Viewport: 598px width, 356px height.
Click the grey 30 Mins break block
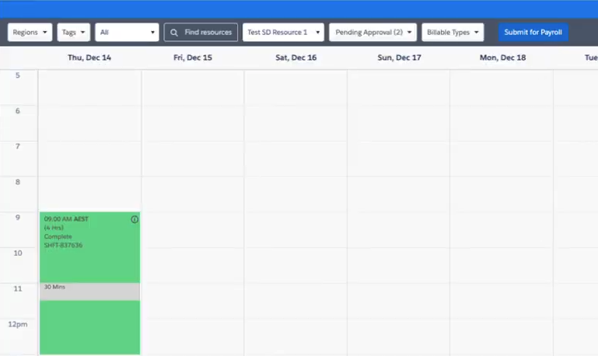point(89,291)
